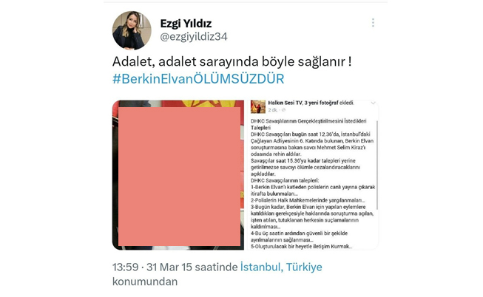Click the "2 dk." post time
The height and width of the screenshot is (297, 483).
[x=273, y=110]
